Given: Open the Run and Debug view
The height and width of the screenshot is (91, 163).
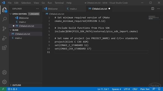Looking at the screenshot, I should [4, 38].
